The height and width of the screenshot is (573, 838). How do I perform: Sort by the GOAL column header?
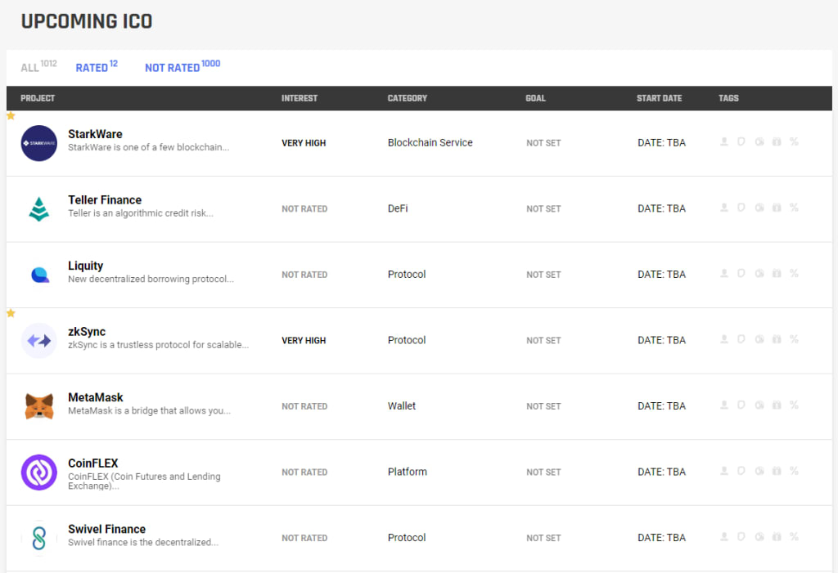pos(535,98)
